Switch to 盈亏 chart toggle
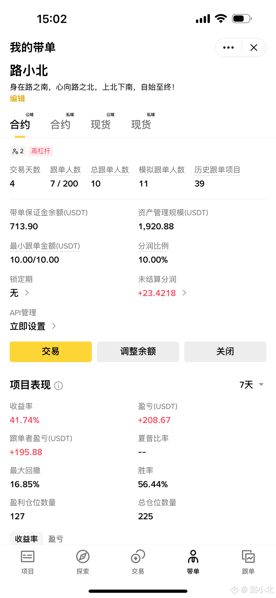Screen dimensions: 276x598 click(56, 539)
